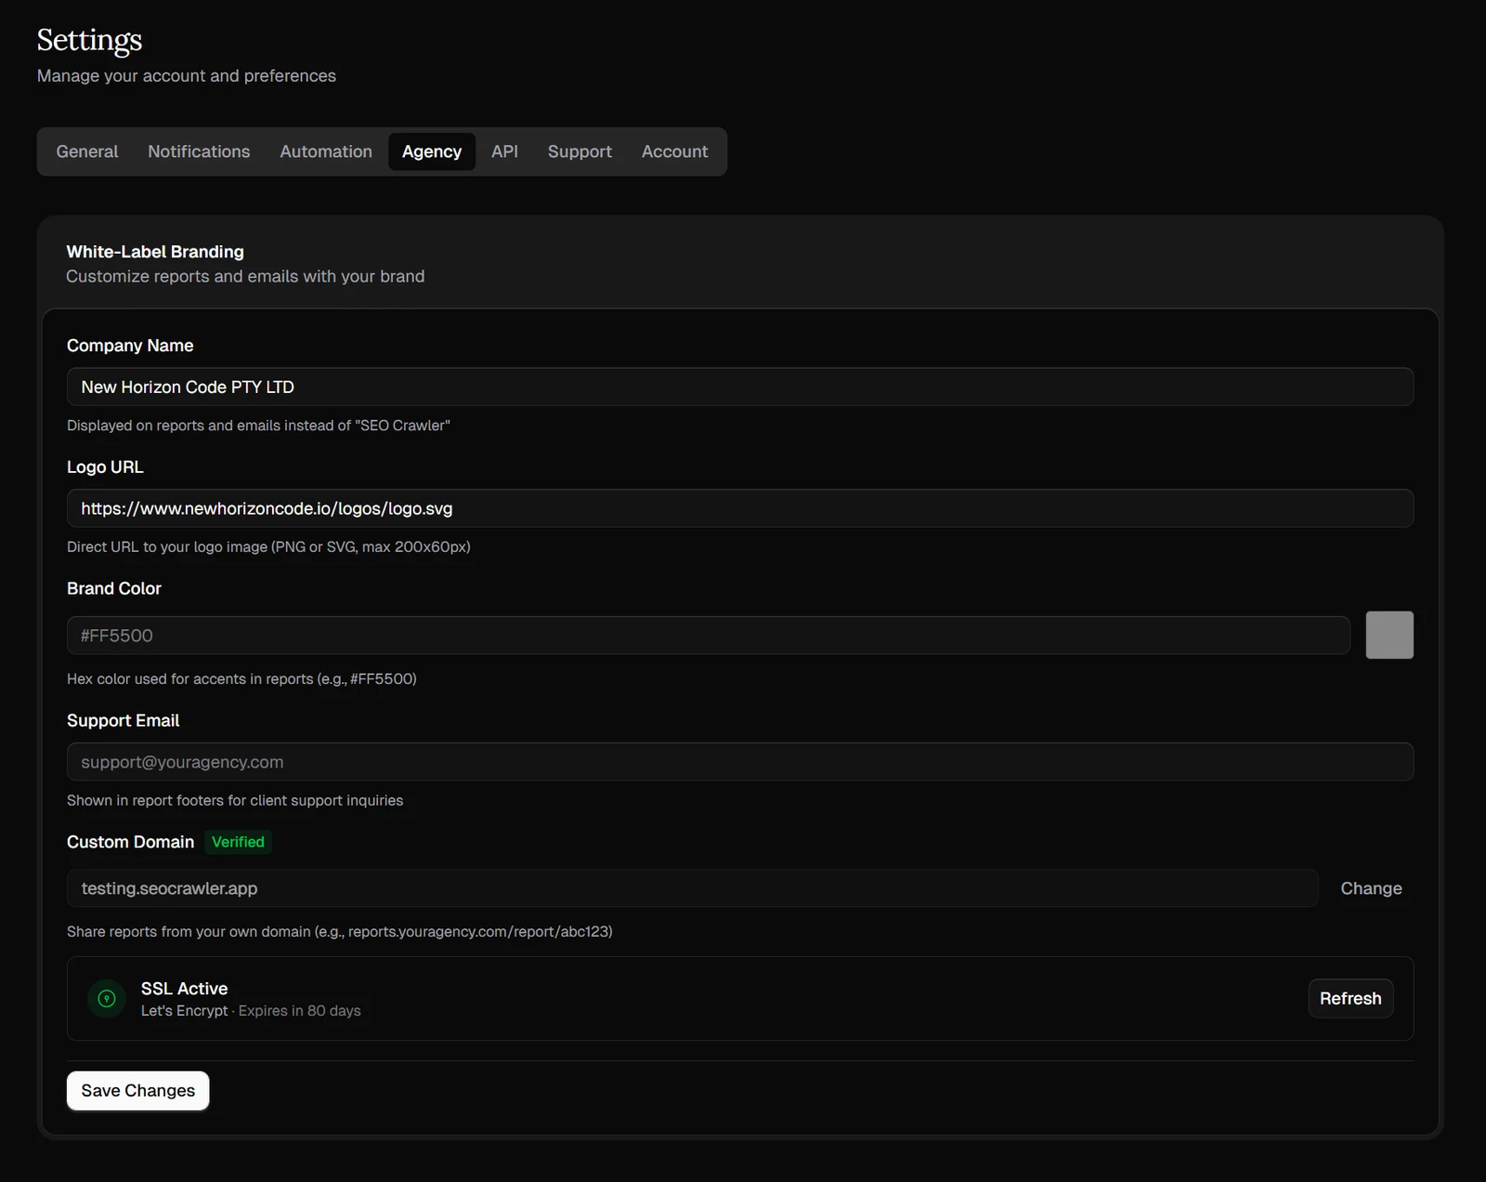Click the SSL Active lock icon
The width and height of the screenshot is (1486, 1182).
coord(107,999)
